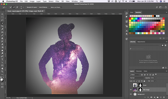
Task: Open the Kind layer filter dropdown
Action: (x=135, y=75)
